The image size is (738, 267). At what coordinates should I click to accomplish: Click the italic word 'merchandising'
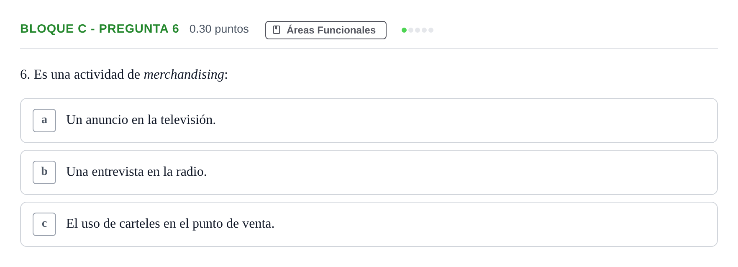point(184,74)
